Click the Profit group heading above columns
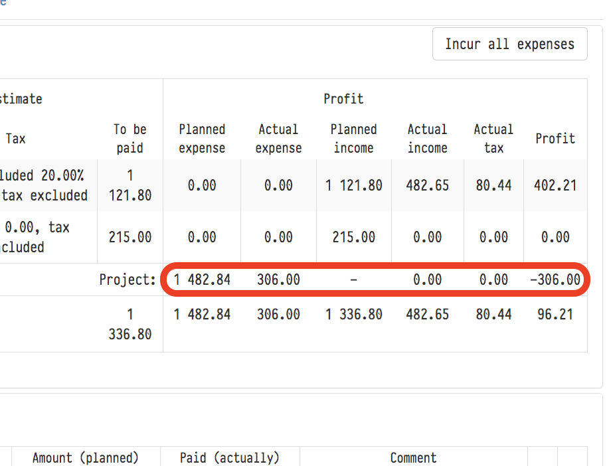 [343, 99]
